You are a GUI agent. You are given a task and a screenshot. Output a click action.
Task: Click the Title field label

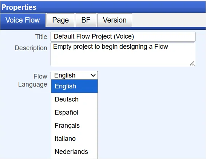[41, 37]
